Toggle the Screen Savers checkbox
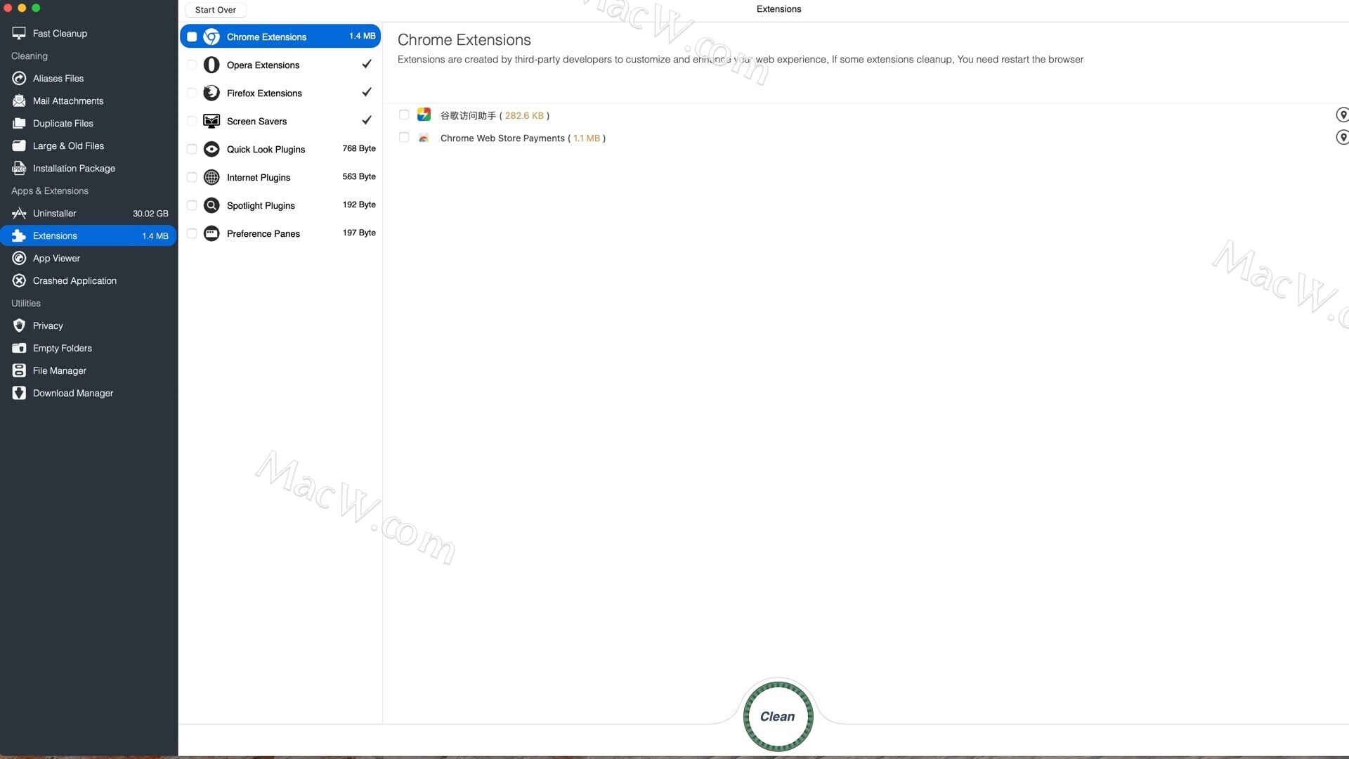Image resolution: width=1349 pixels, height=759 pixels. tap(192, 121)
